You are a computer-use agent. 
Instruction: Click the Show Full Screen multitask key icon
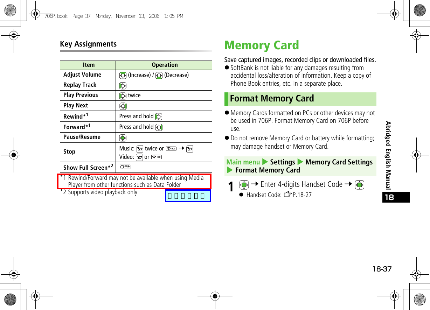click(x=124, y=166)
